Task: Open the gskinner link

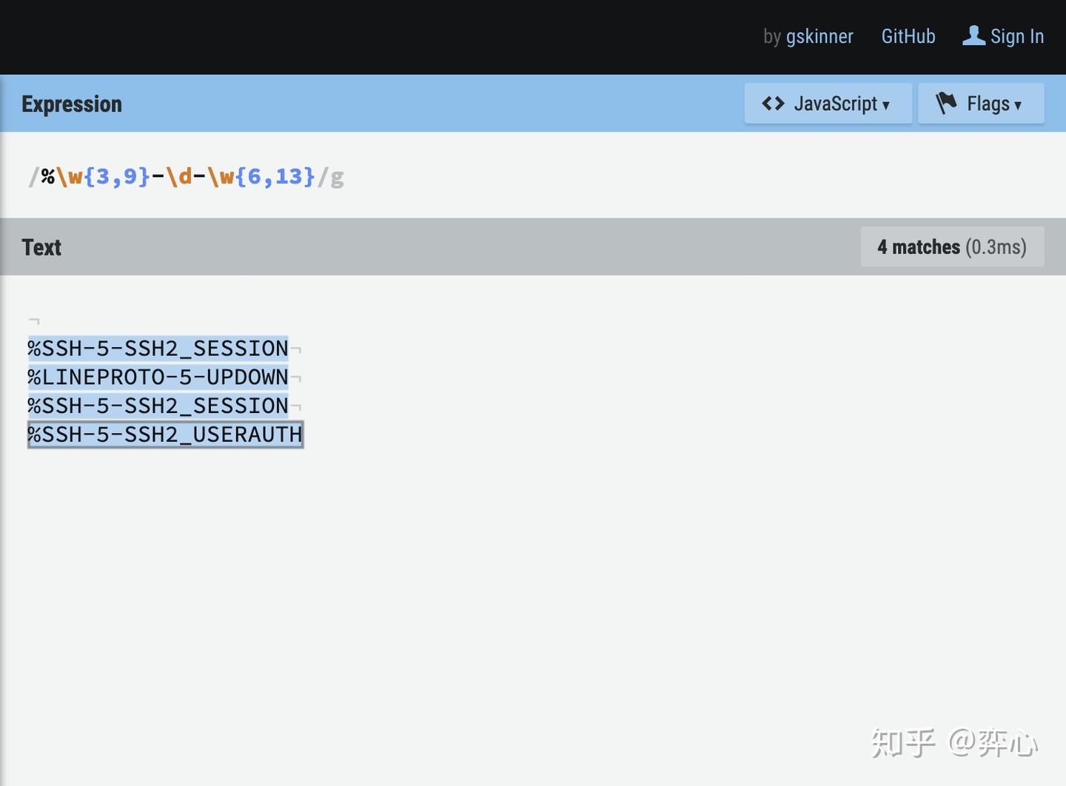Action: 819,36
